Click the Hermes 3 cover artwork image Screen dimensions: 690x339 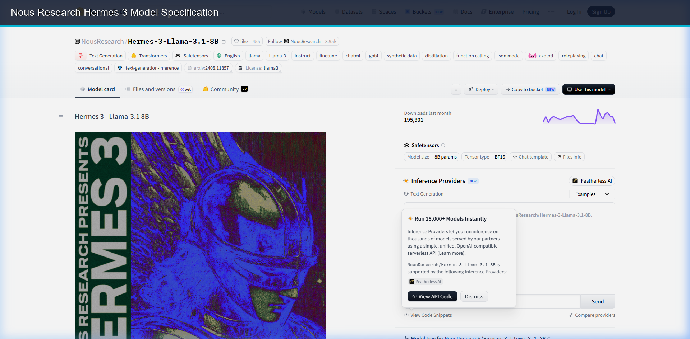[x=200, y=236]
